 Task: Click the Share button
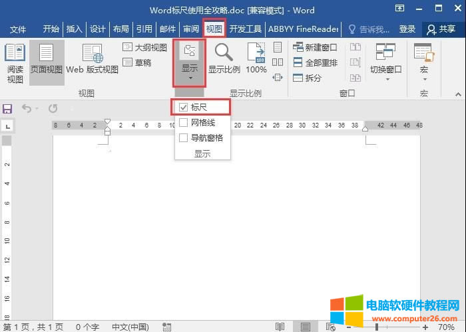tap(441, 29)
